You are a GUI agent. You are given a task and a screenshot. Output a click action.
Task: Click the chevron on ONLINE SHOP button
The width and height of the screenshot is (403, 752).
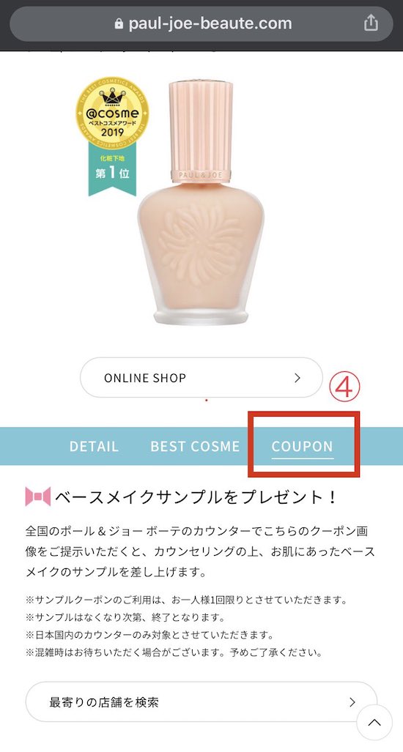click(297, 378)
